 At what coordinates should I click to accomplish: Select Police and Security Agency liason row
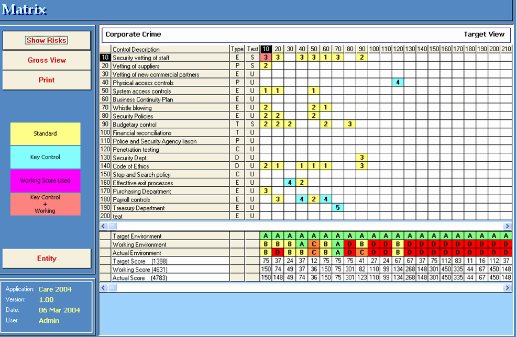[x=170, y=141]
